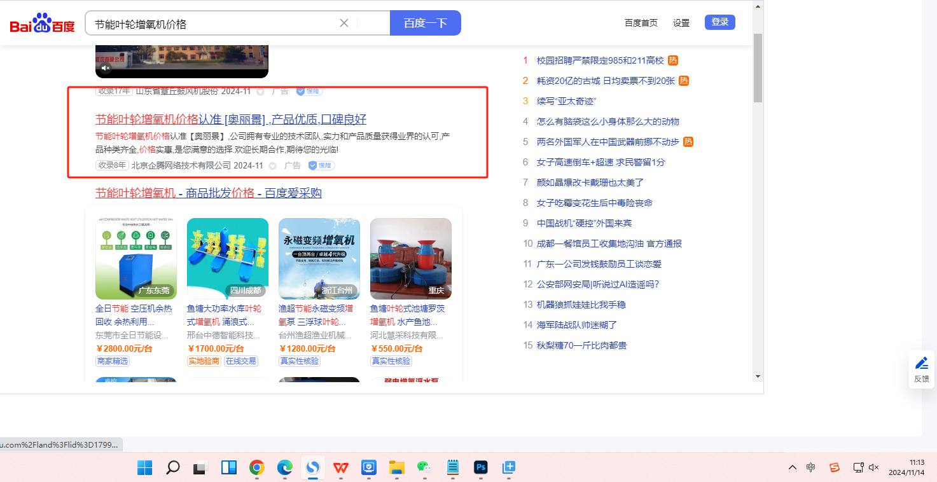Open the 节能叶轮增氧机价格认准[奥丽景] result link
The width and height of the screenshot is (937, 482).
point(231,120)
